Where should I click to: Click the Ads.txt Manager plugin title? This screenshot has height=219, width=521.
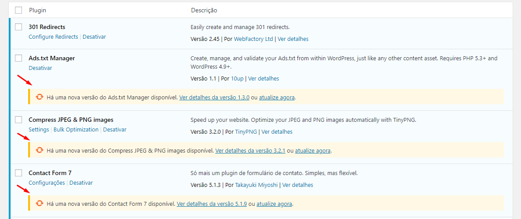pyautogui.click(x=52, y=58)
